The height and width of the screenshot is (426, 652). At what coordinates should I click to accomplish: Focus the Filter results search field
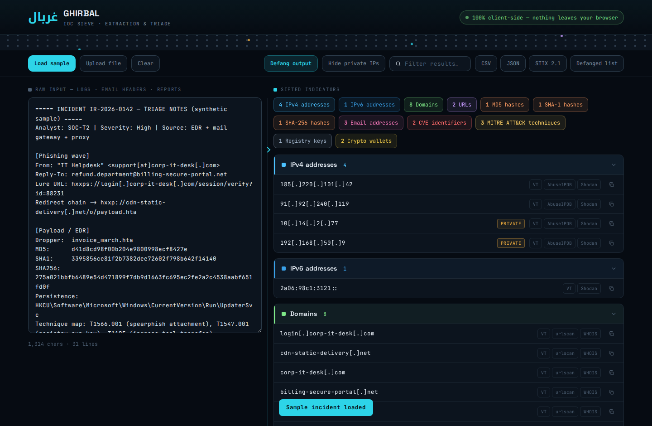(430, 63)
